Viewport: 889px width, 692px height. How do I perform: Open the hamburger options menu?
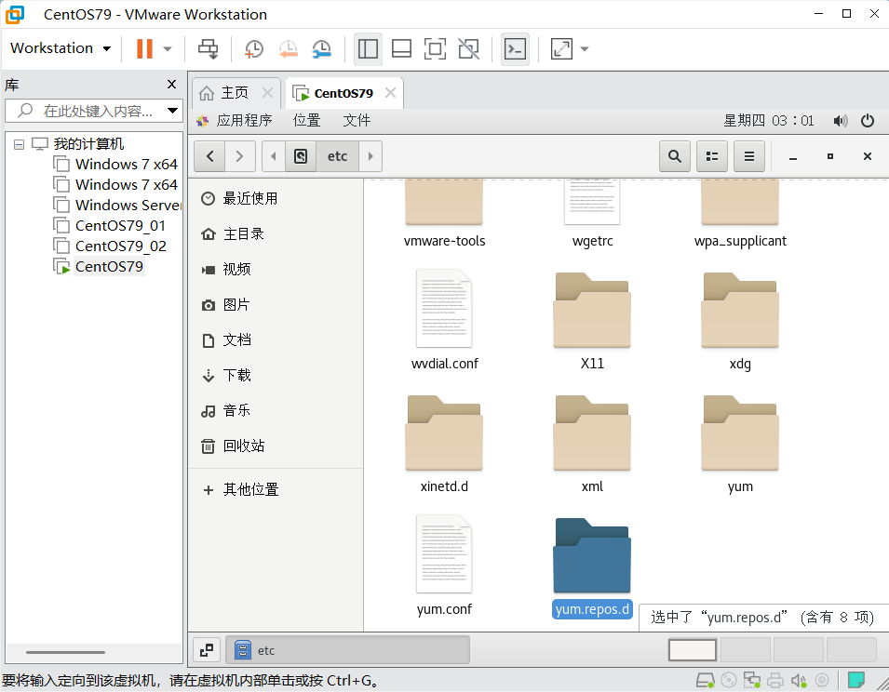tap(749, 156)
